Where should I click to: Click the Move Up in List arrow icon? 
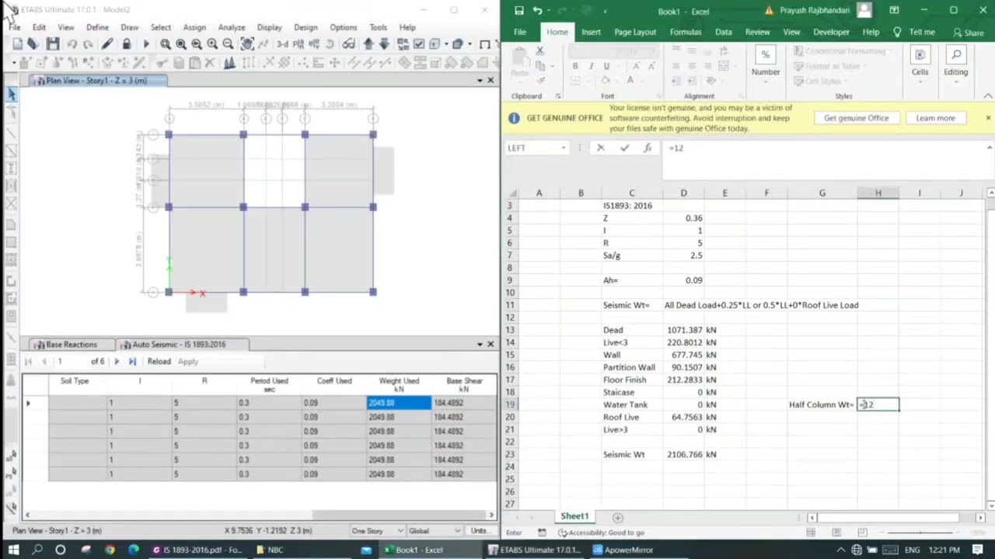point(368,44)
